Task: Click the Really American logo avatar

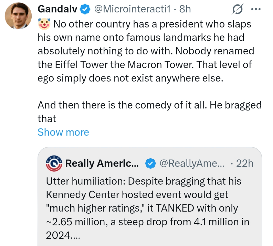Action: coord(54,164)
